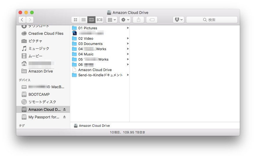Click the Share toolbar button

[x=138, y=20]
